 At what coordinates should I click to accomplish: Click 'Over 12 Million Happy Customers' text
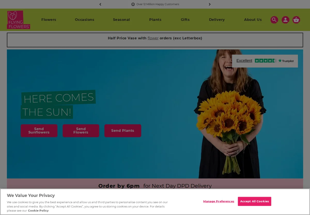pos(158,4)
